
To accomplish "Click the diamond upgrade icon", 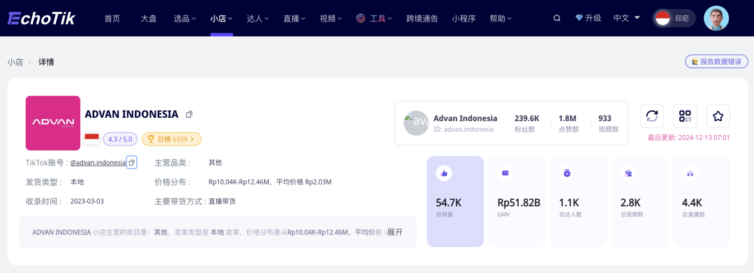I will [x=579, y=18].
